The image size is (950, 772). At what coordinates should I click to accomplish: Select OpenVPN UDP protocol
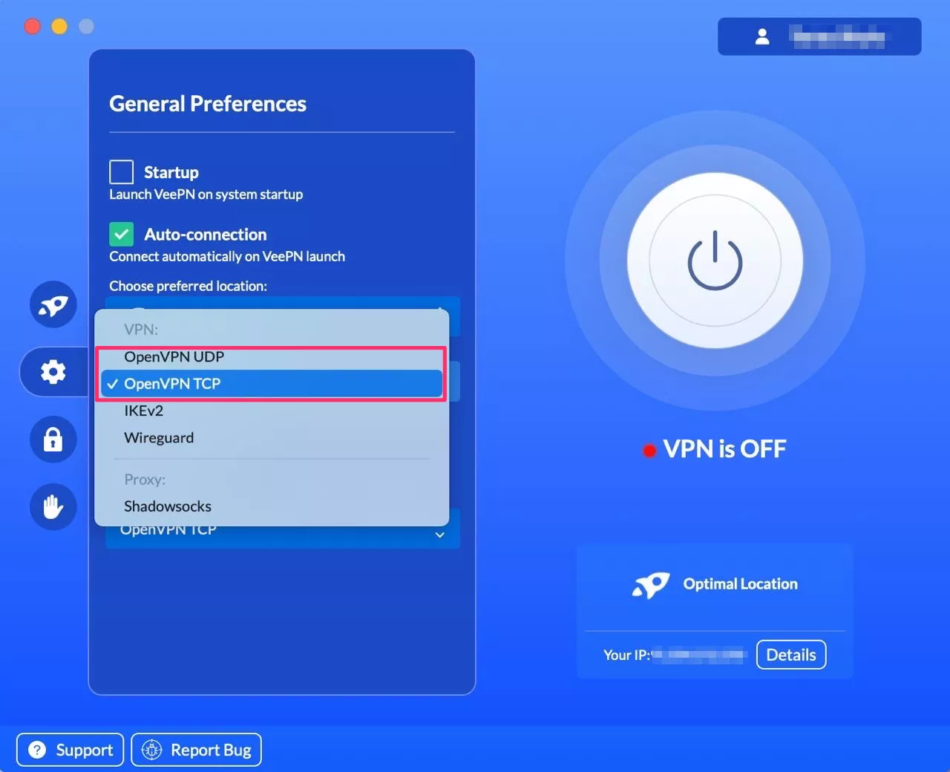(x=272, y=357)
